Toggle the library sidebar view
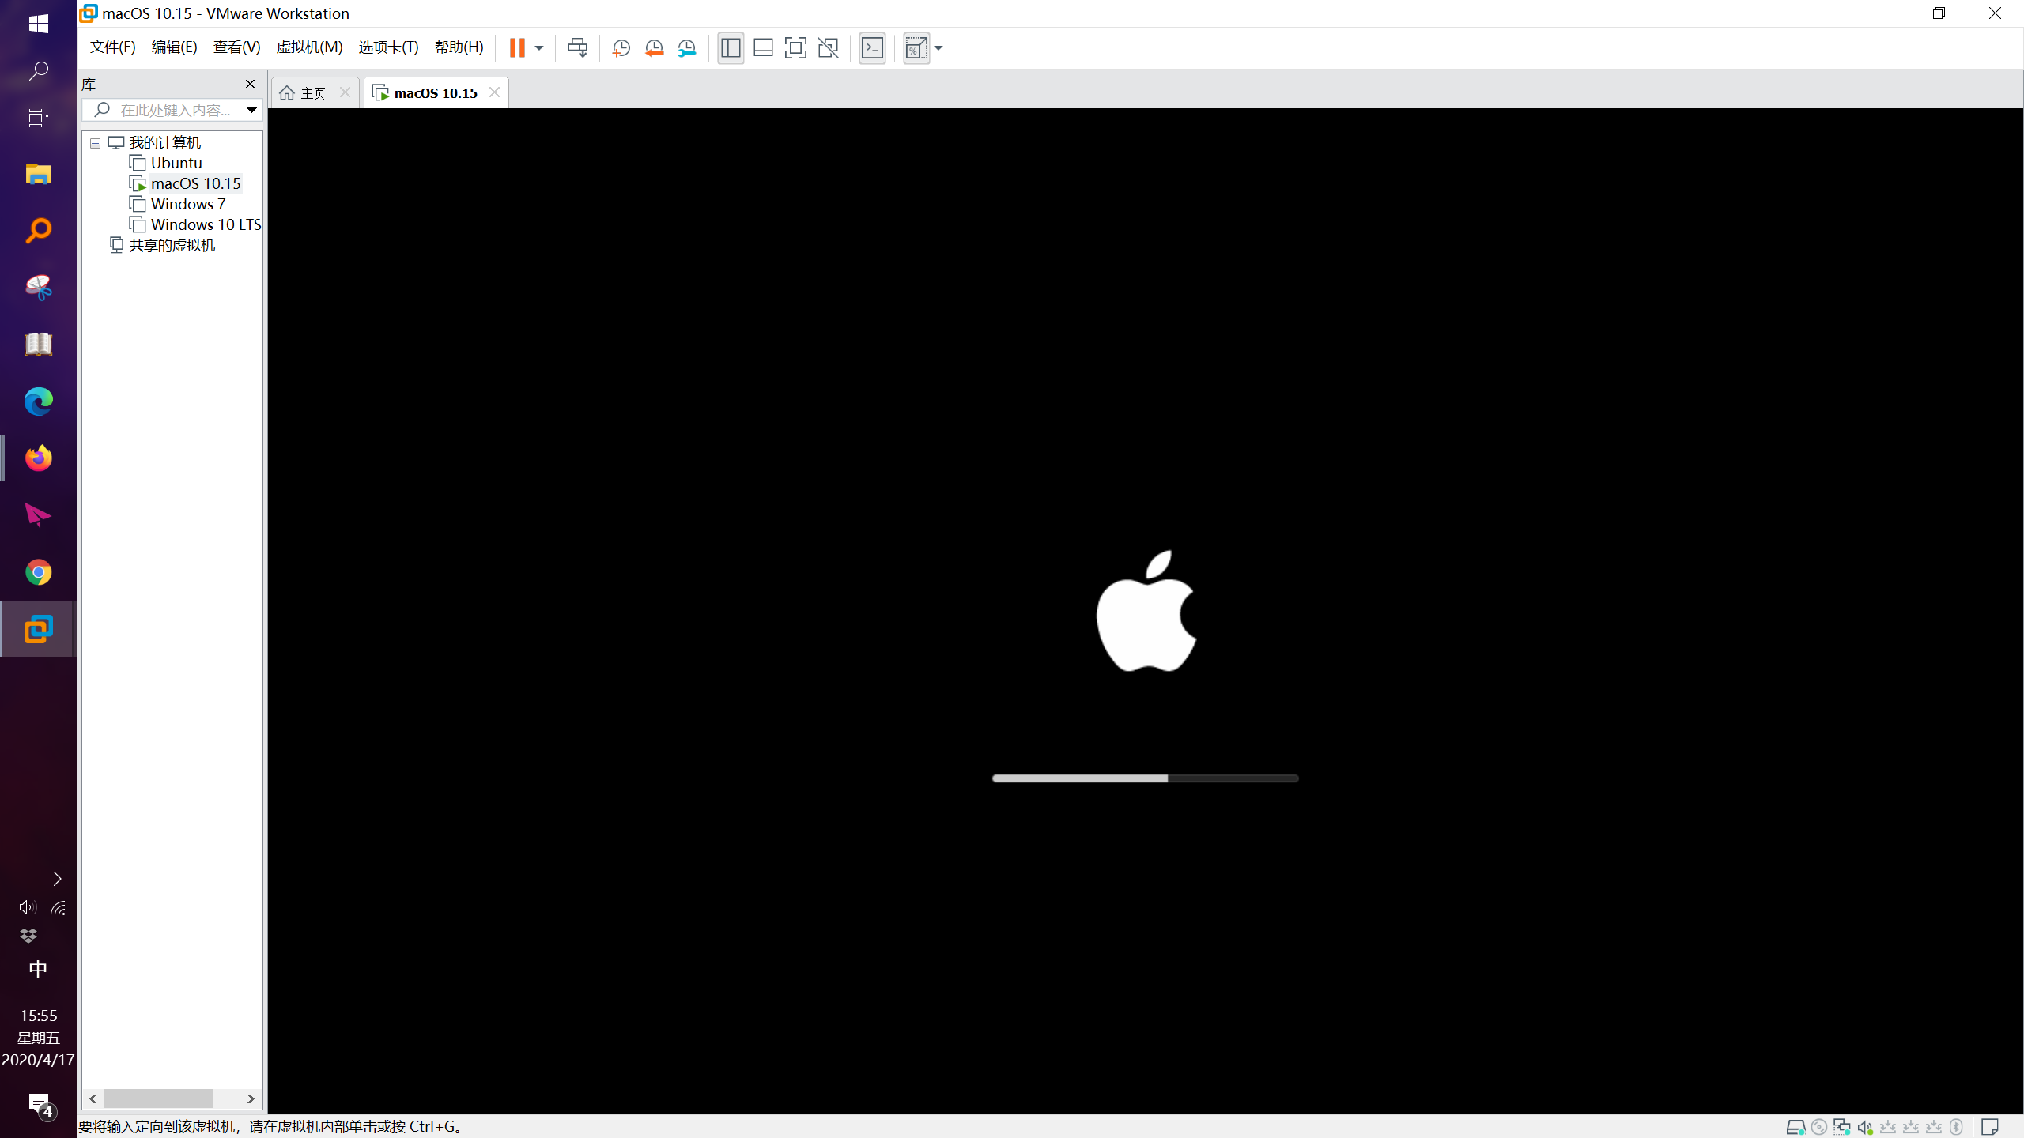This screenshot has width=2024, height=1138. click(731, 48)
